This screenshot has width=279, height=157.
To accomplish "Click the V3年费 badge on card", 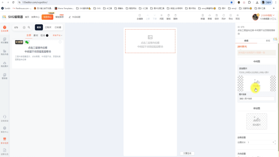I will 19,42.
